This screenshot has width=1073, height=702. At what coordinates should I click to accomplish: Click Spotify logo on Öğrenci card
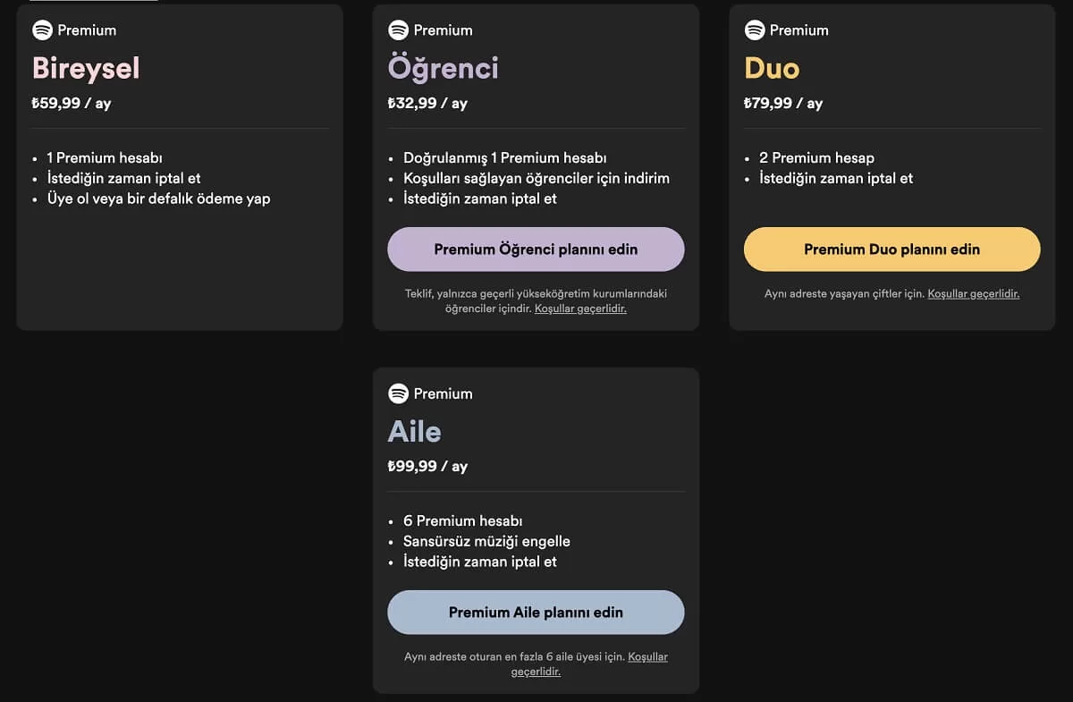398,30
